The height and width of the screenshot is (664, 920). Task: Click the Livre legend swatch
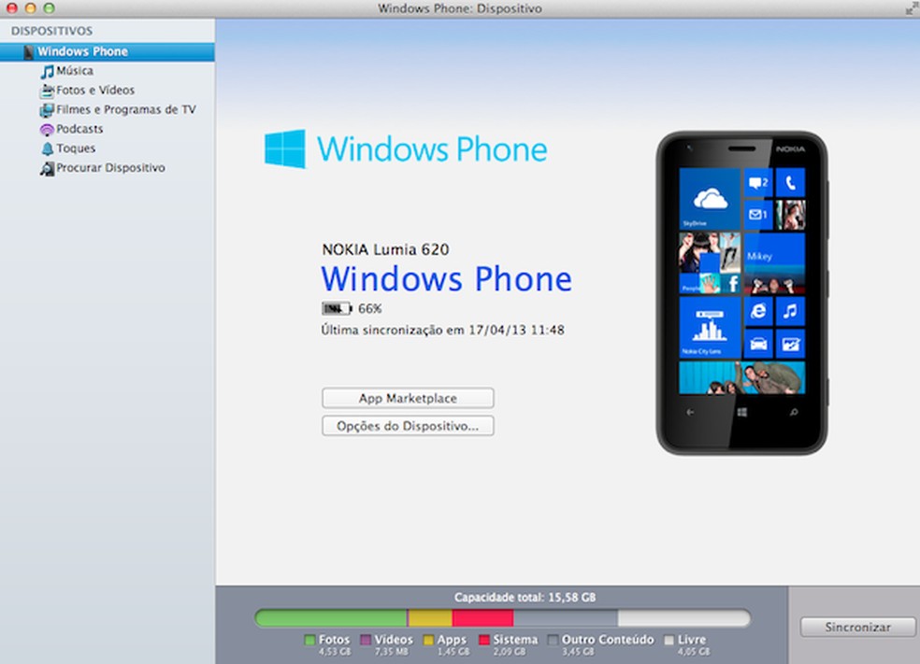tap(668, 640)
